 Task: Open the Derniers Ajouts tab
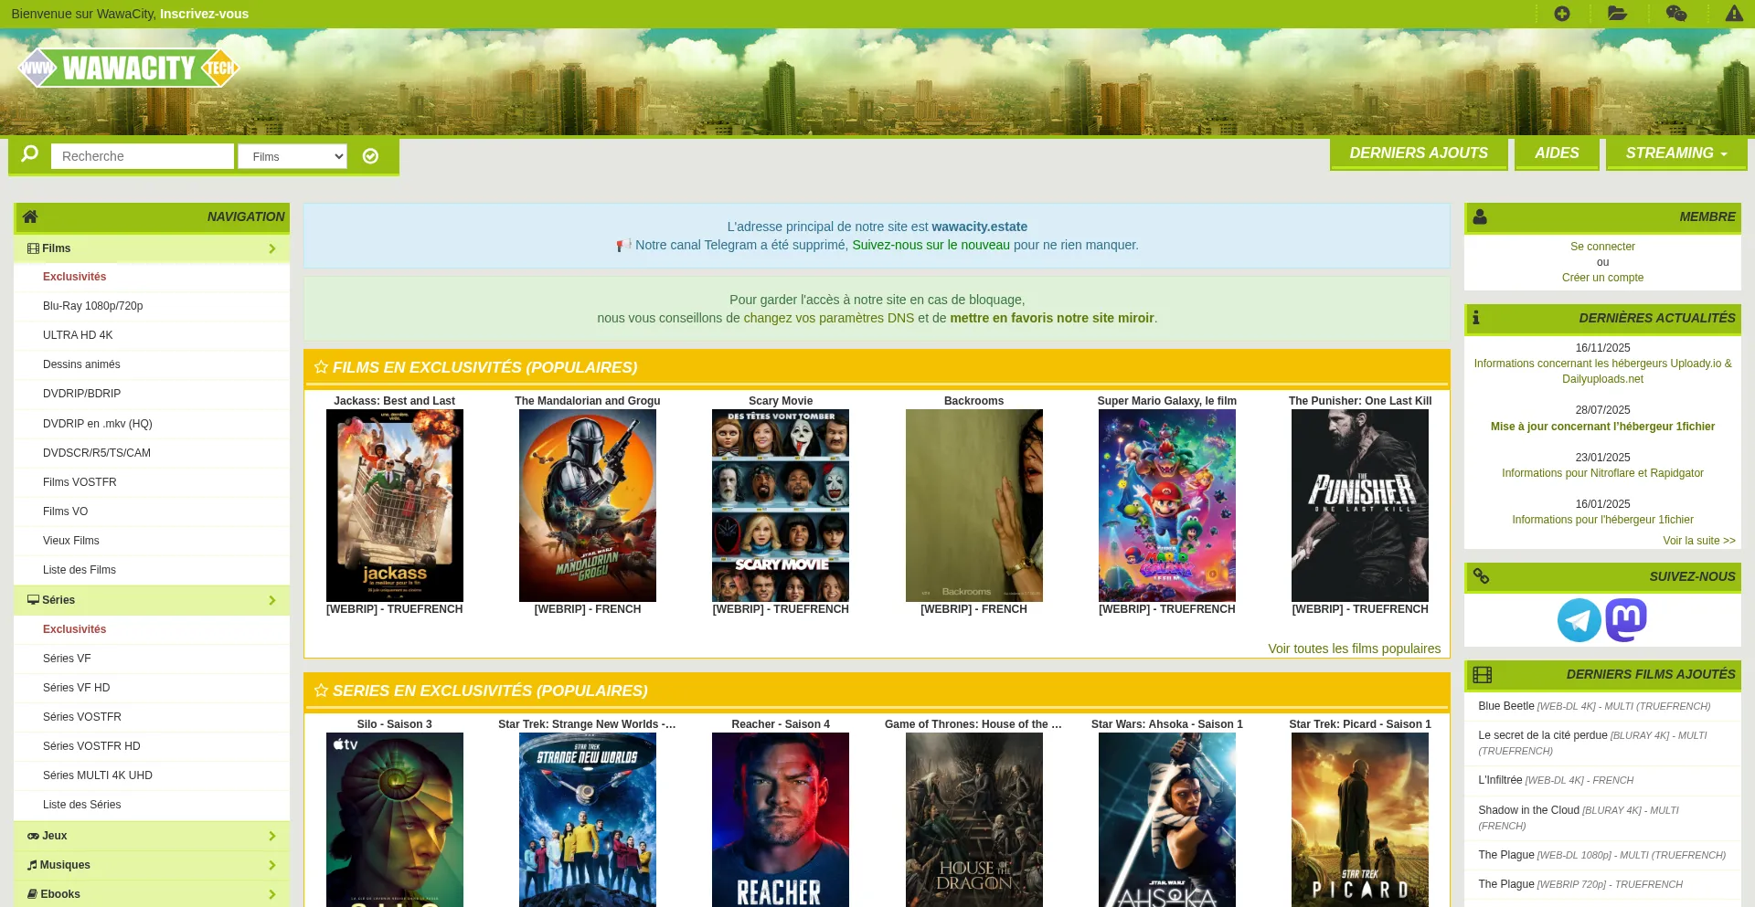1419,153
